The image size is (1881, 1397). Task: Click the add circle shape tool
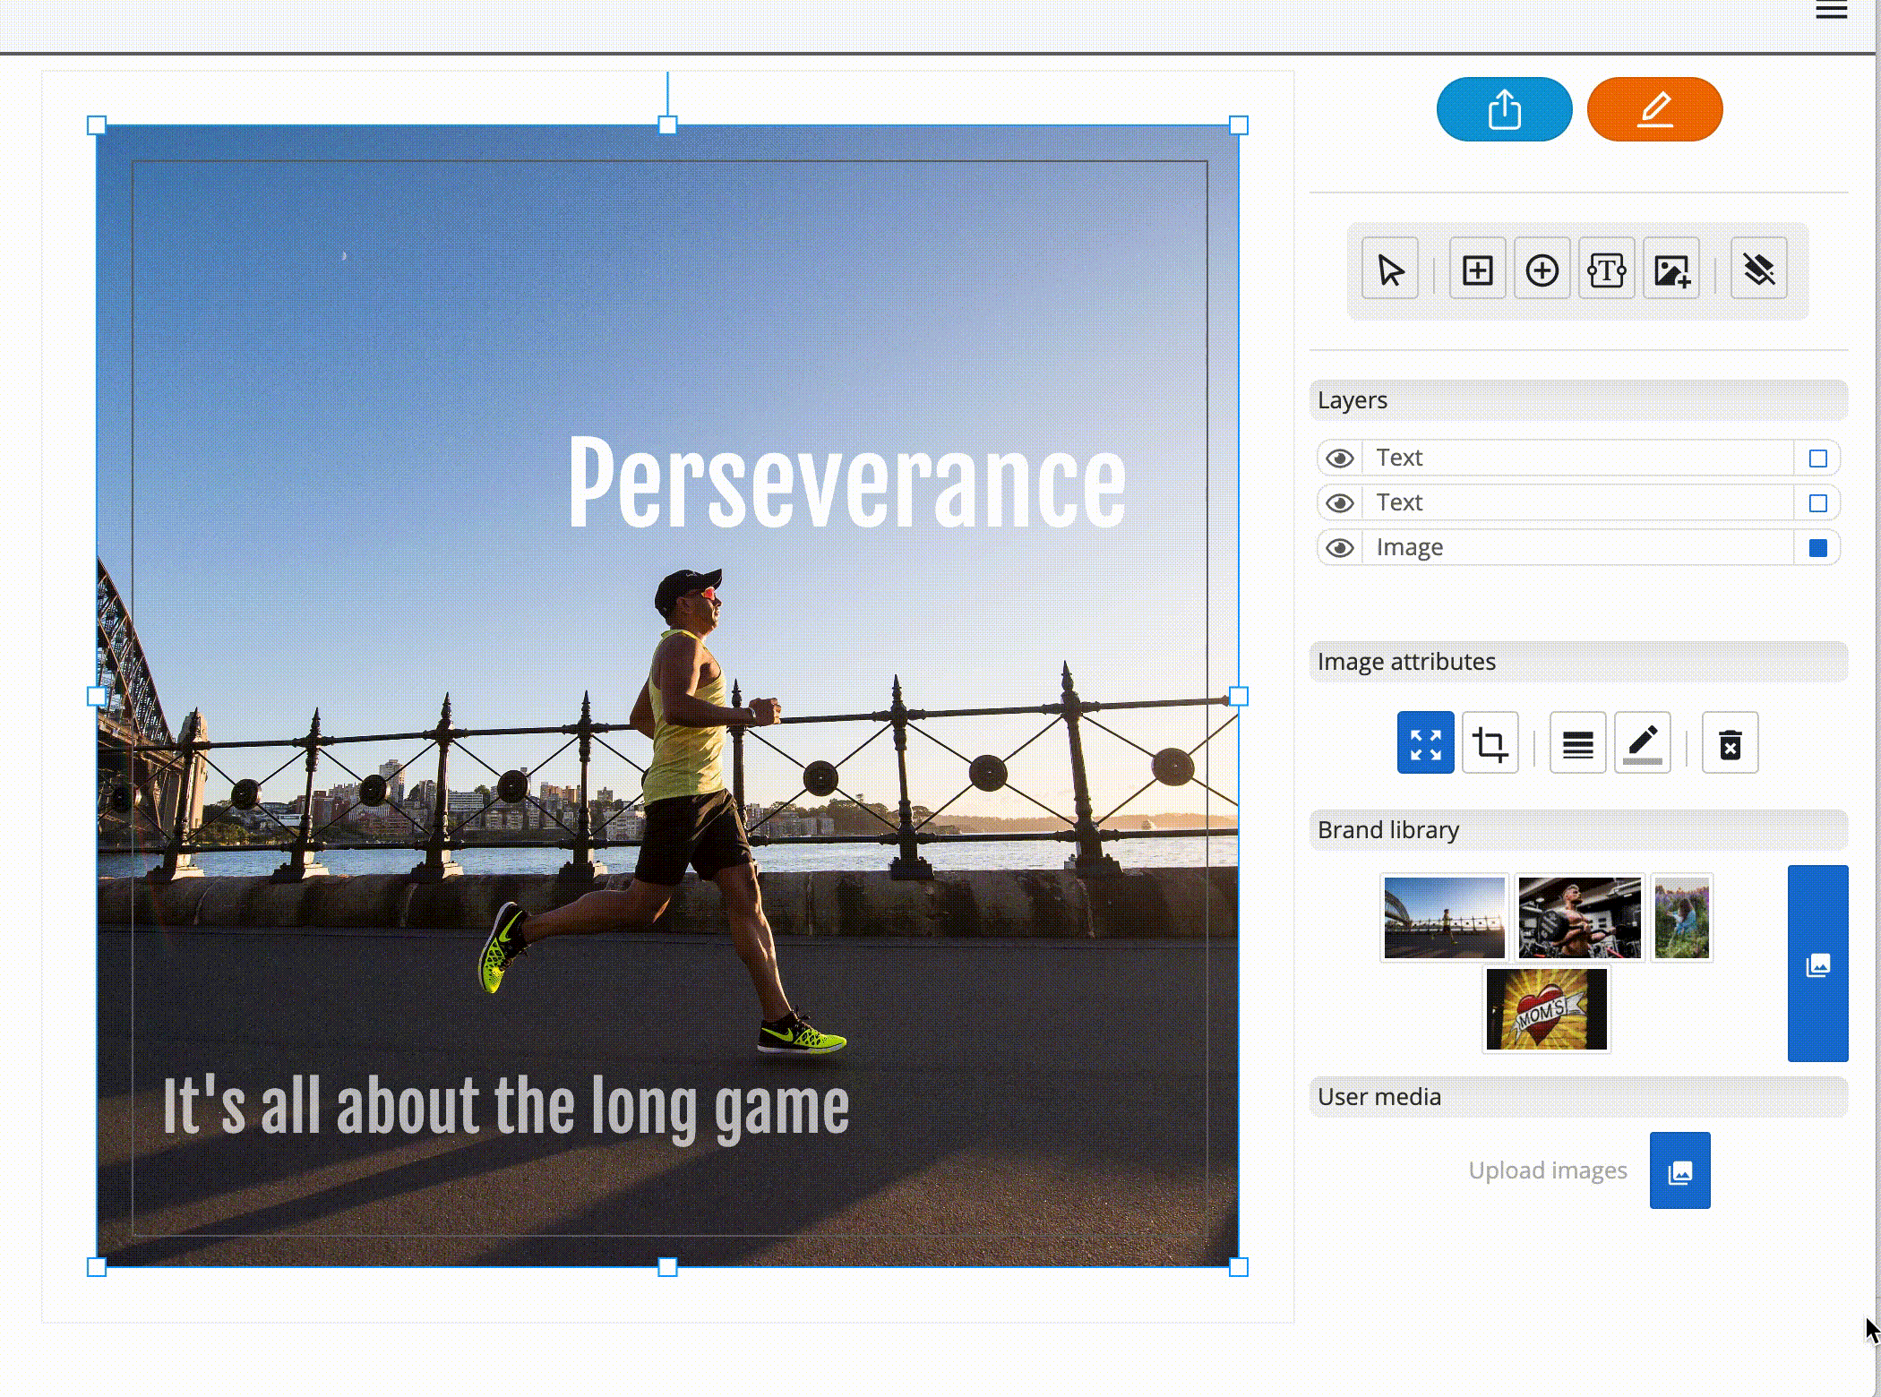point(1542,270)
